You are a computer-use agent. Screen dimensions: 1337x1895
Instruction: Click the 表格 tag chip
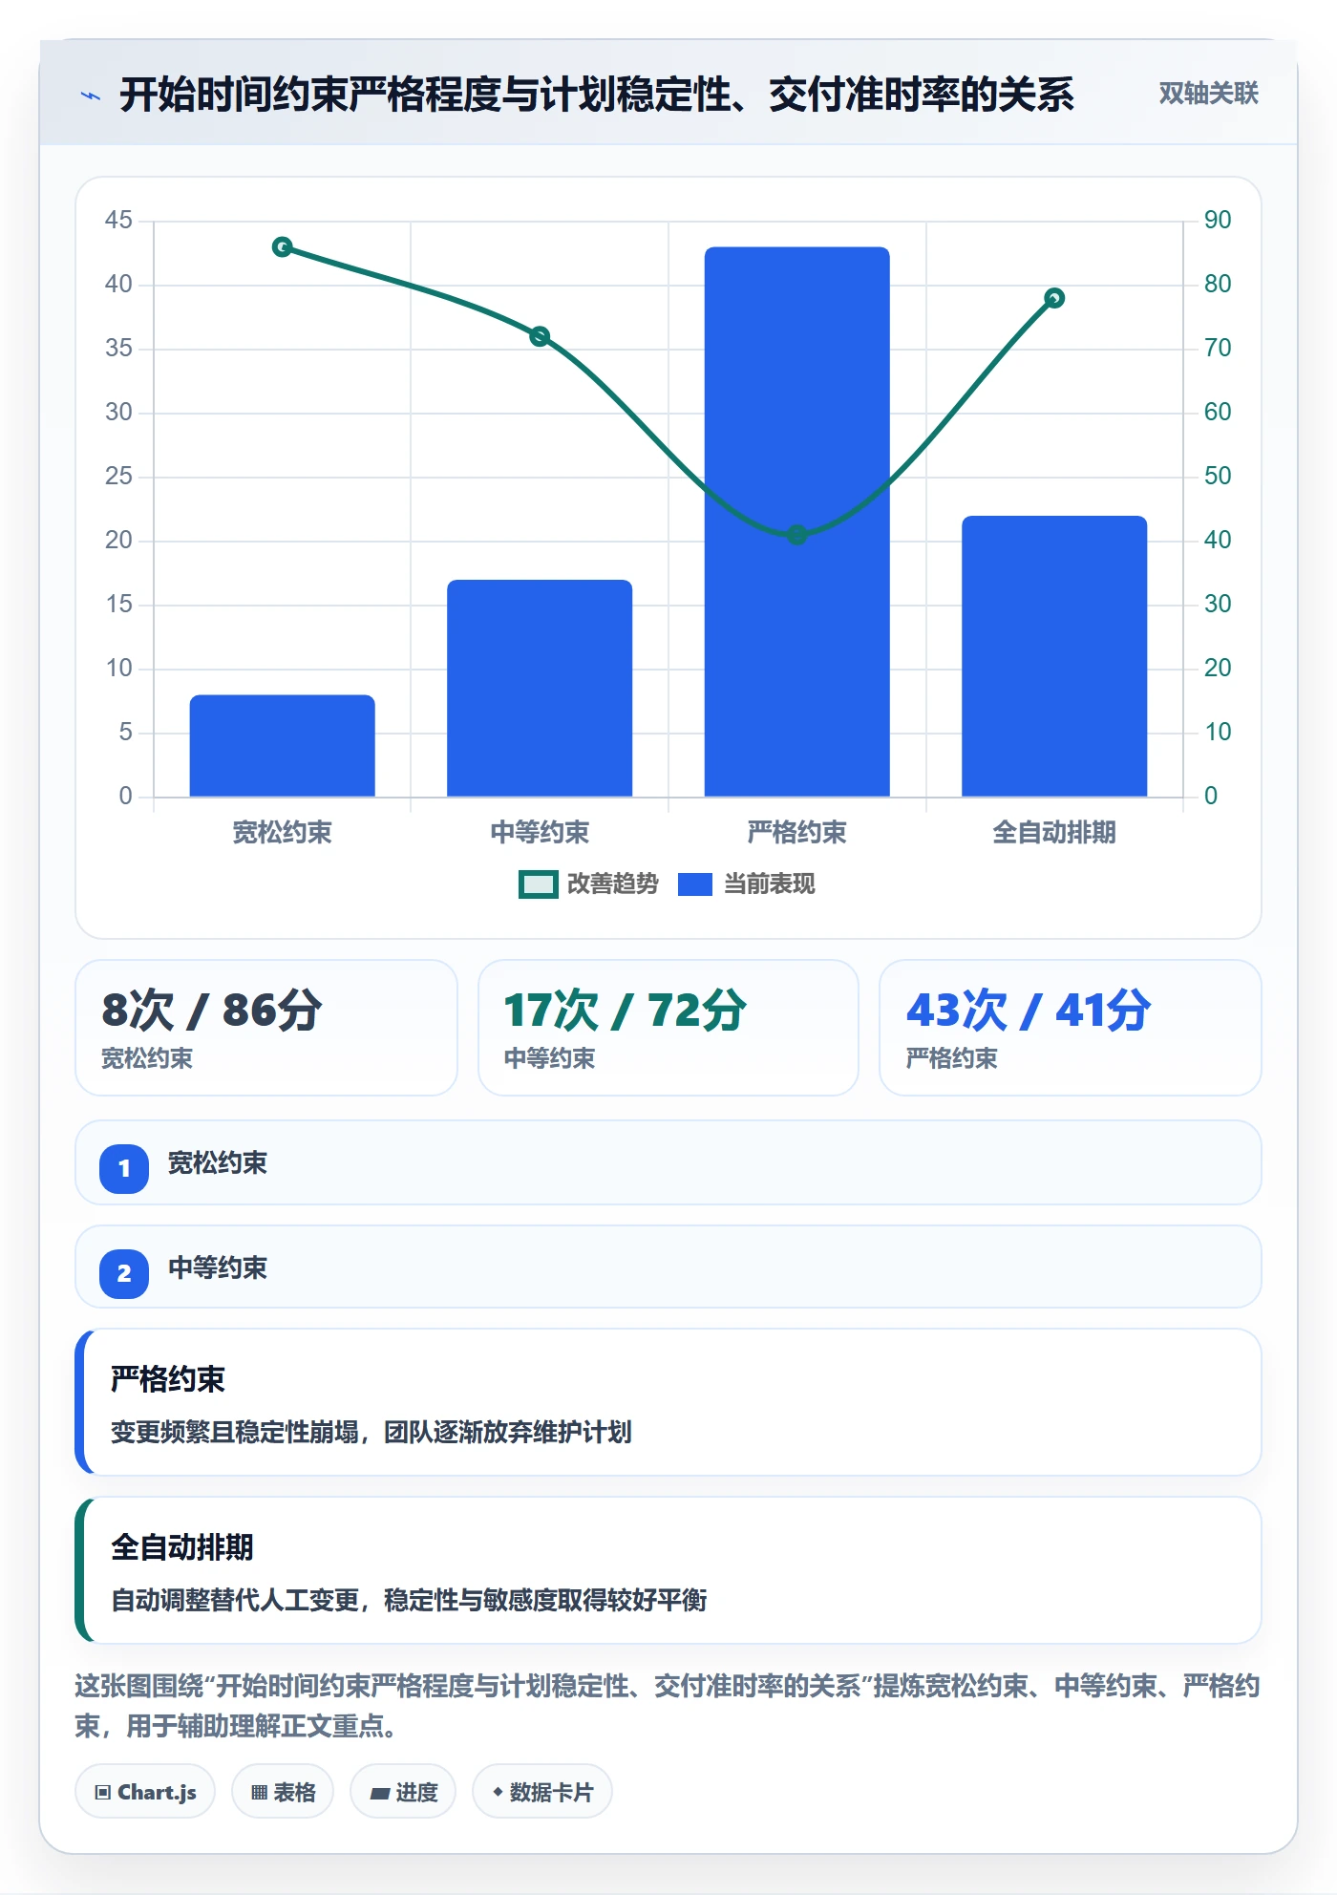click(283, 1792)
